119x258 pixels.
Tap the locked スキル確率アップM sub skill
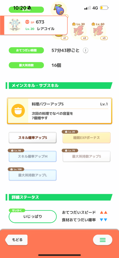point(32,156)
